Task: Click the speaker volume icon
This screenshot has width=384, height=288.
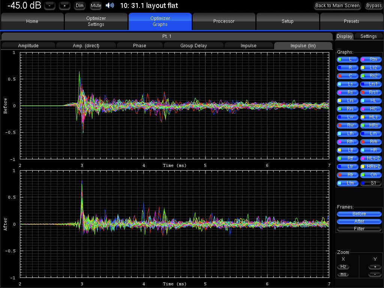Action: [x=110, y=6]
